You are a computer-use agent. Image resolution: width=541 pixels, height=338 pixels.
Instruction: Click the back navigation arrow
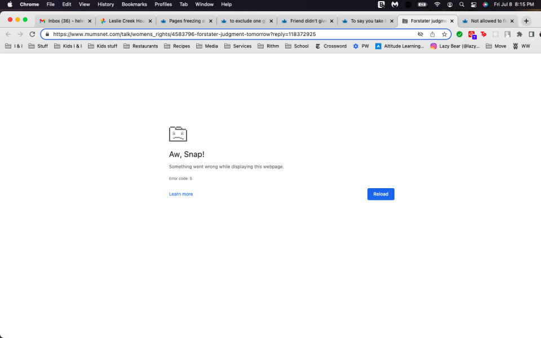coord(7,34)
